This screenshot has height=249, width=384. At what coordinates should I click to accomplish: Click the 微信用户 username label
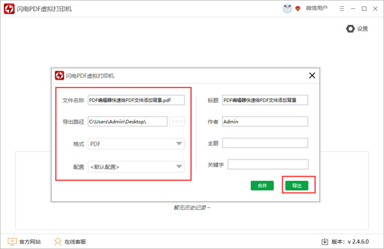pyautogui.click(x=316, y=8)
